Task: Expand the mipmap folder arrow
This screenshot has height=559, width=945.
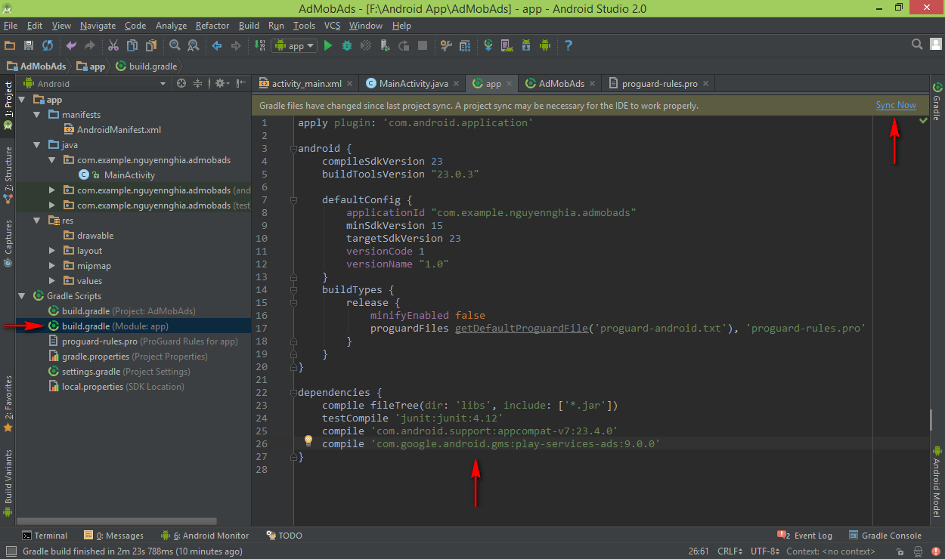Action: [52, 266]
